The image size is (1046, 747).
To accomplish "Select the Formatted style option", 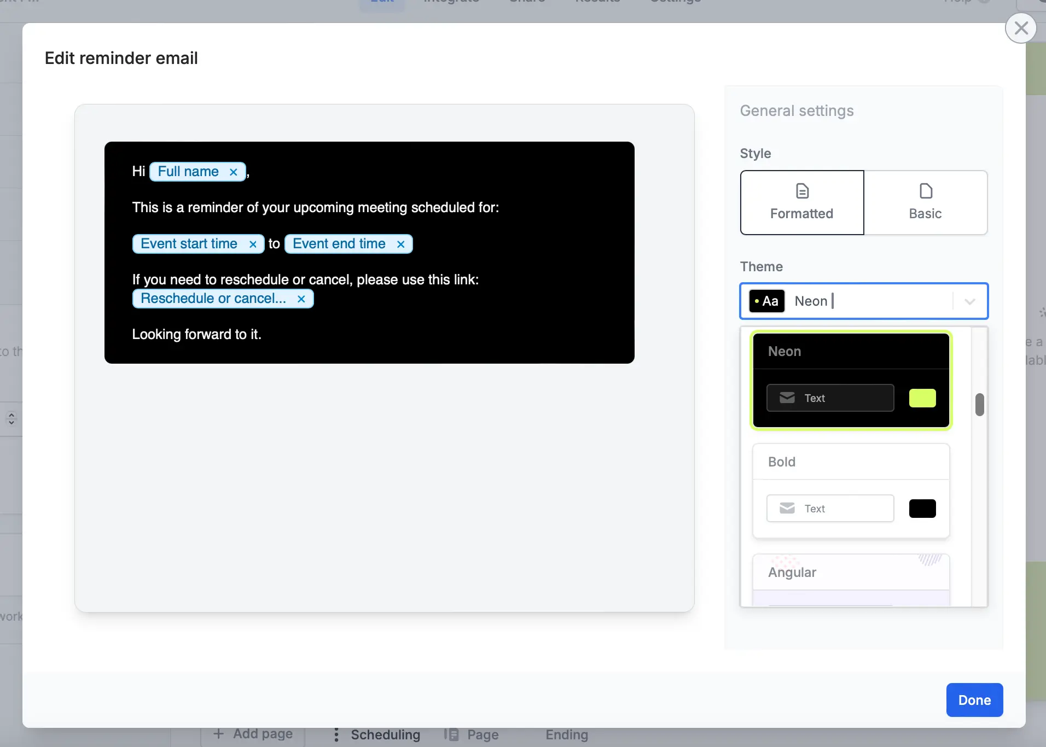I will point(802,202).
